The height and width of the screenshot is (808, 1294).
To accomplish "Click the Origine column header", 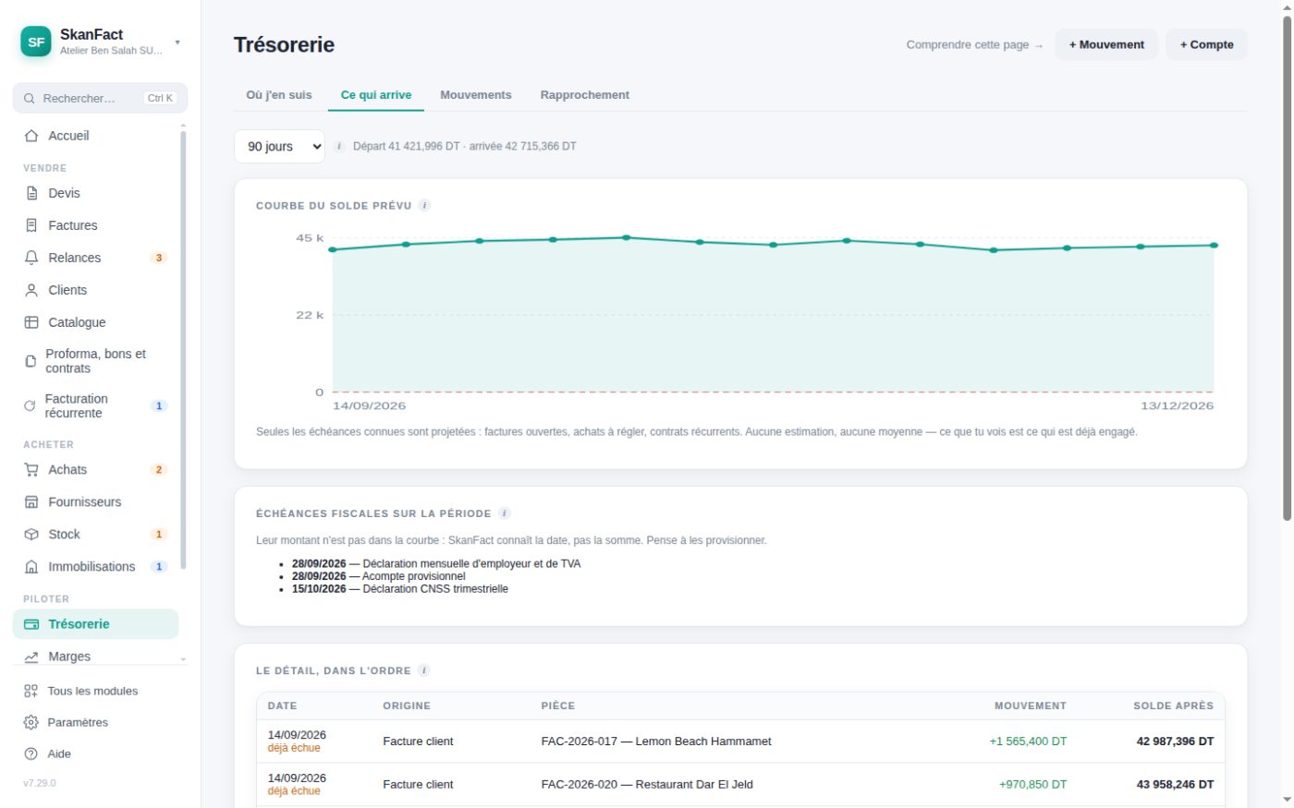I will [x=407, y=705].
